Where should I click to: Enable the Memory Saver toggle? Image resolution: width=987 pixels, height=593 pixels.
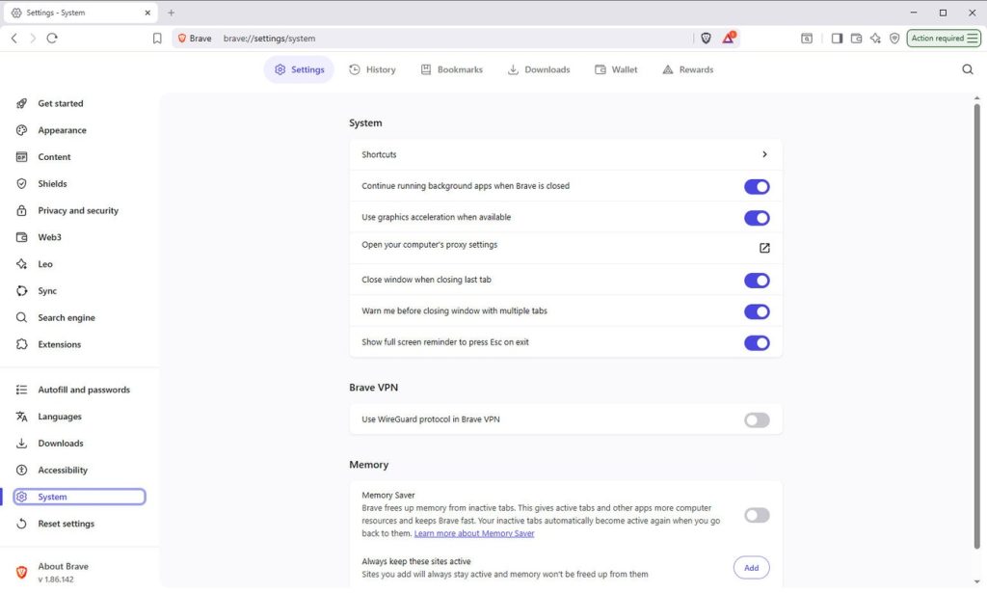point(757,515)
